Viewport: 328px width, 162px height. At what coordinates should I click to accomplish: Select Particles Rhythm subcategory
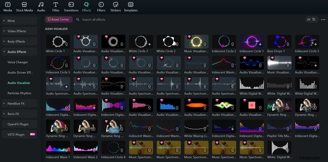click(19, 93)
